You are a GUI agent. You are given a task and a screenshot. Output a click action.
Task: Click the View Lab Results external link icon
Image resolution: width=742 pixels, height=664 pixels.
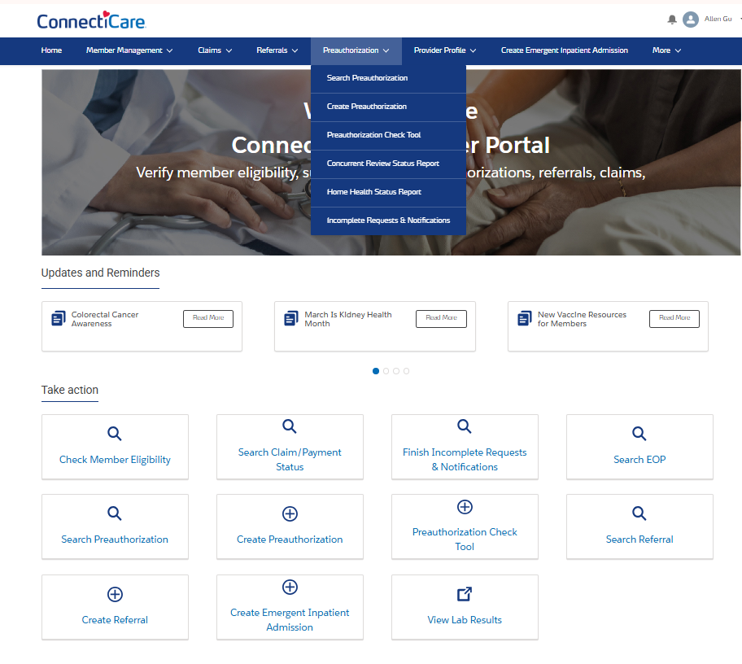(x=465, y=594)
